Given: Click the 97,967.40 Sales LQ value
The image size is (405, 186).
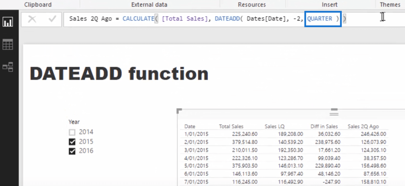Looking at the screenshot, I should tap(292, 174).
